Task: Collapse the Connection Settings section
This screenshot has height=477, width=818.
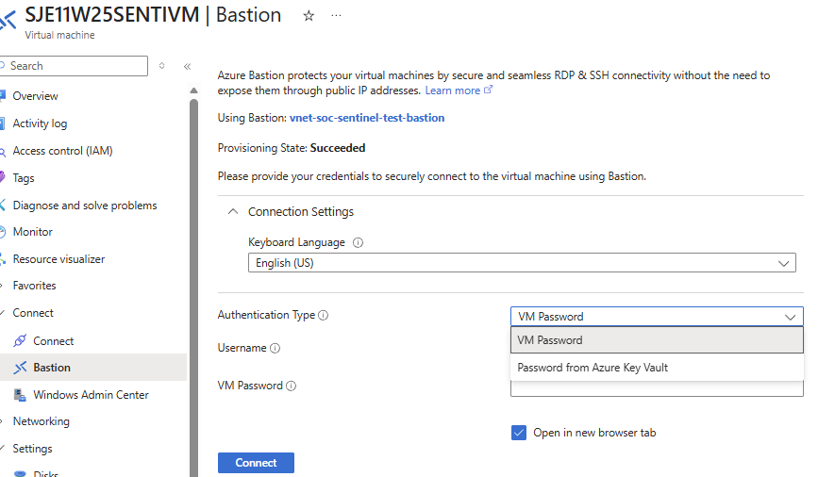Action: tap(233, 212)
